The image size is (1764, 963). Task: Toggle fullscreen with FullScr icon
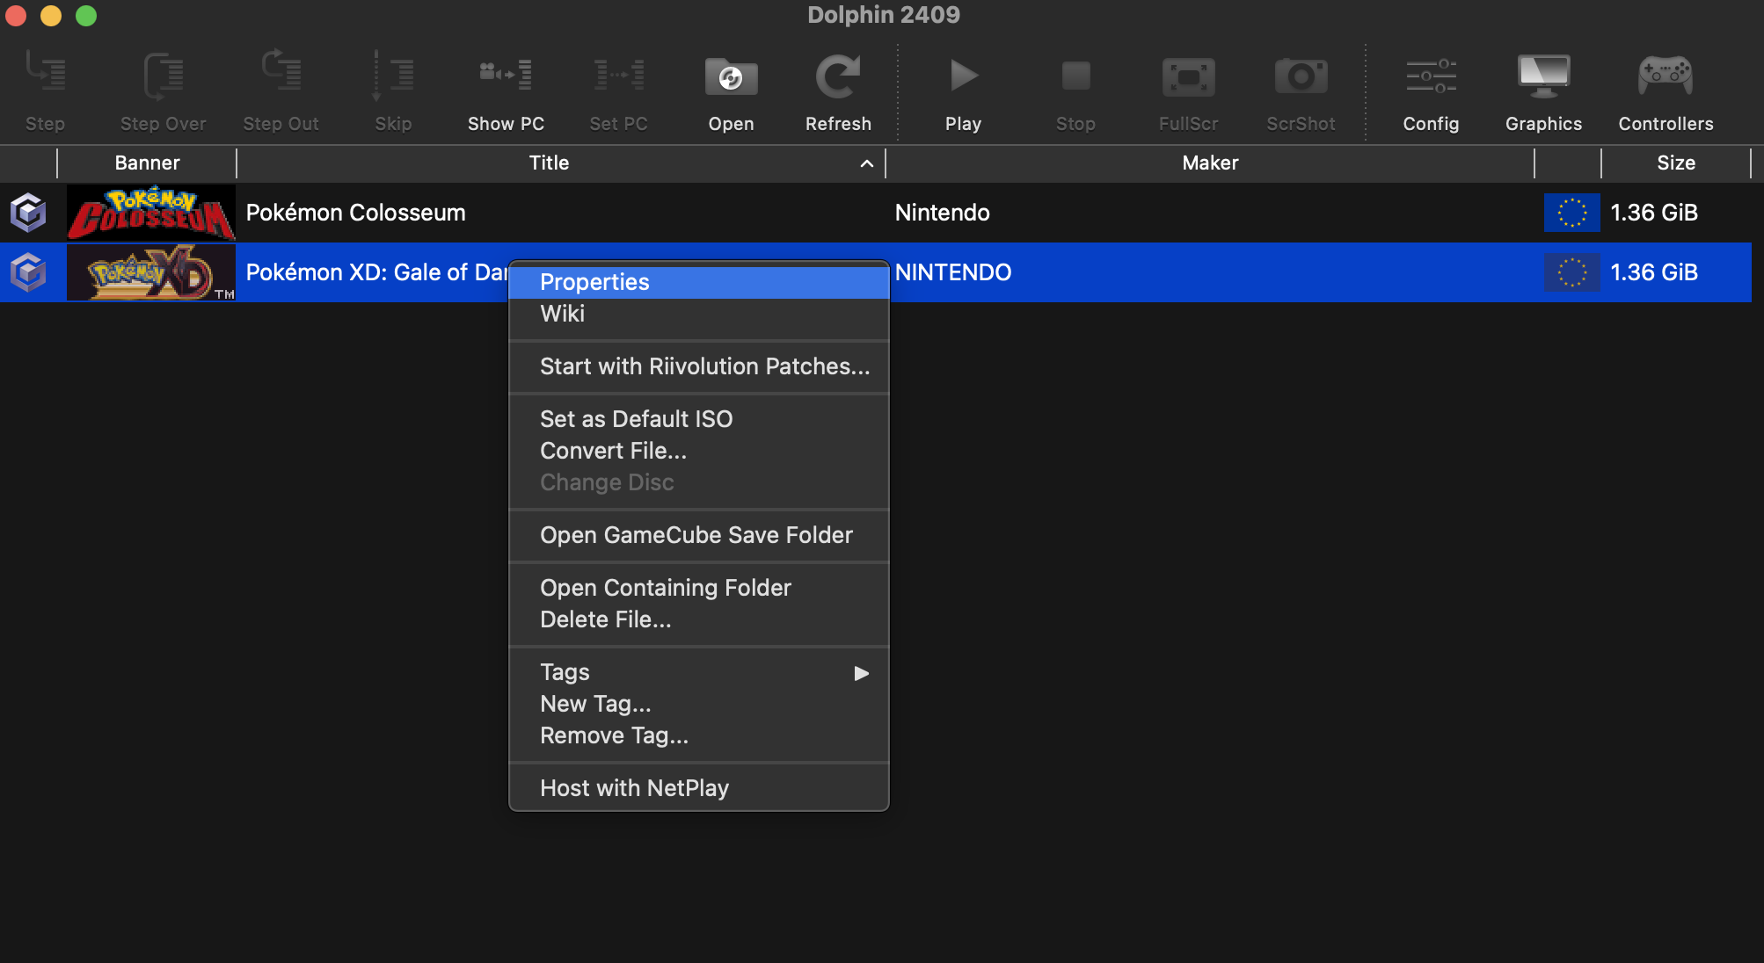[x=1189, y=77]
